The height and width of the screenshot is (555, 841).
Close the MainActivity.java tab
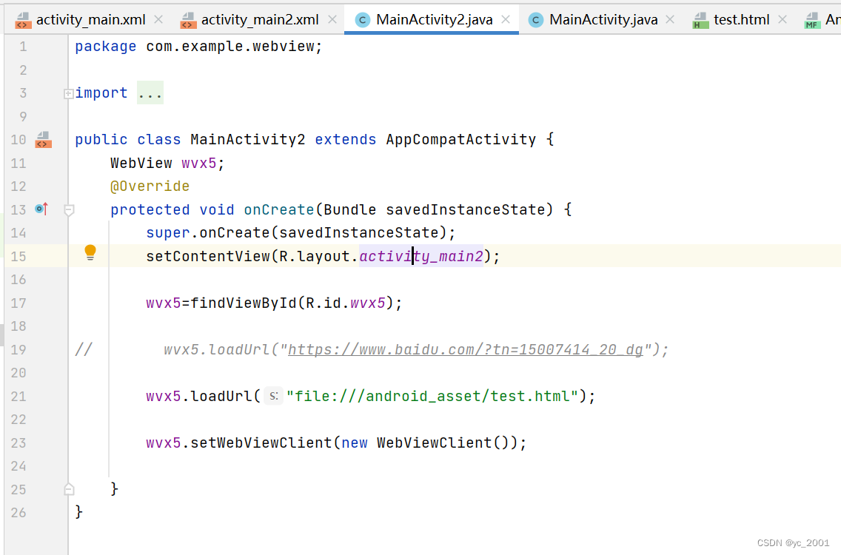click(x=670, y=19)
